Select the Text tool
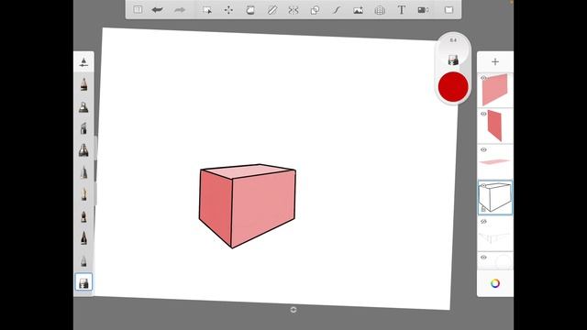Viewport: 587px width, 330px height. 402,10
